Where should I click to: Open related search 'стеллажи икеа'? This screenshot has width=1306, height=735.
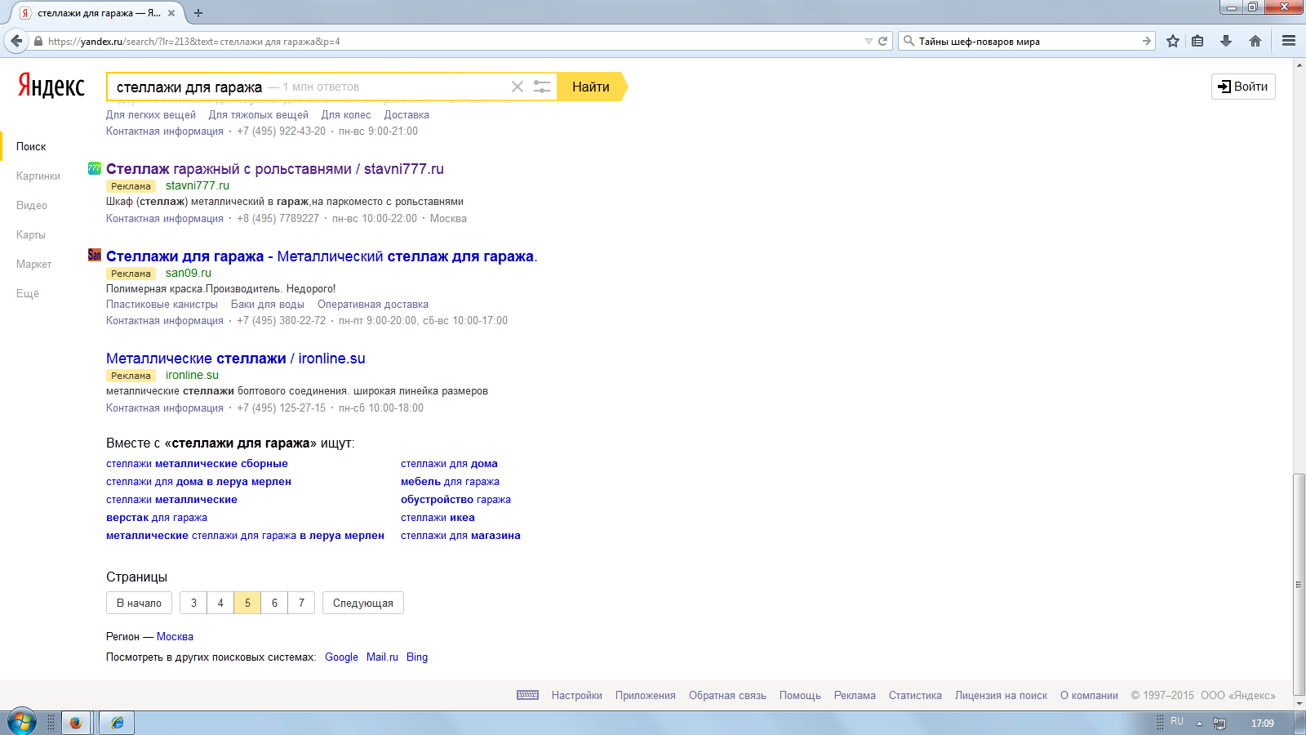[x=438, y=518]
